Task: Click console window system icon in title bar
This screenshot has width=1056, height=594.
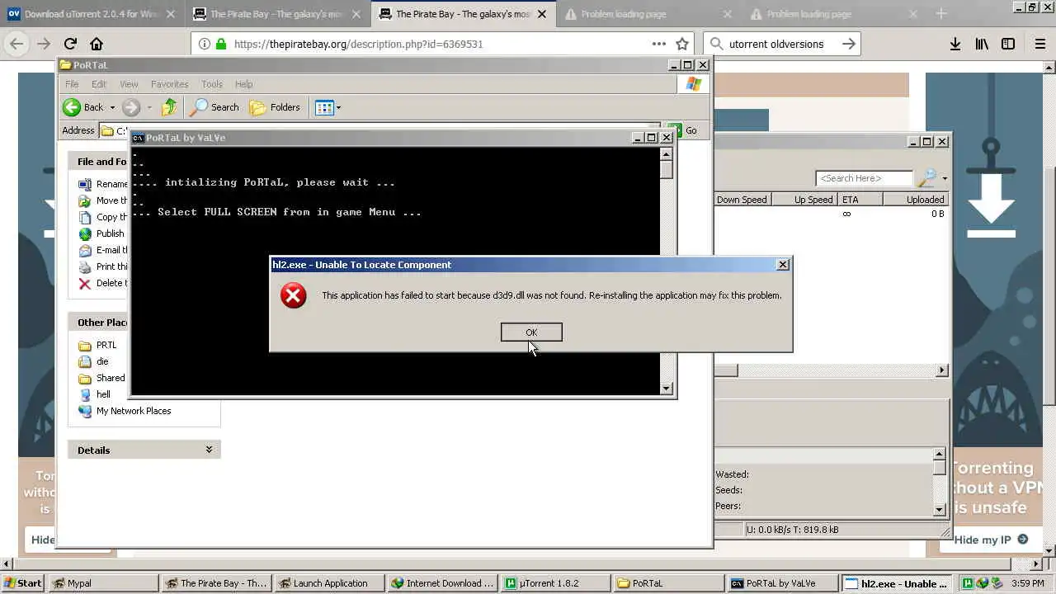Action: (139, 138)
